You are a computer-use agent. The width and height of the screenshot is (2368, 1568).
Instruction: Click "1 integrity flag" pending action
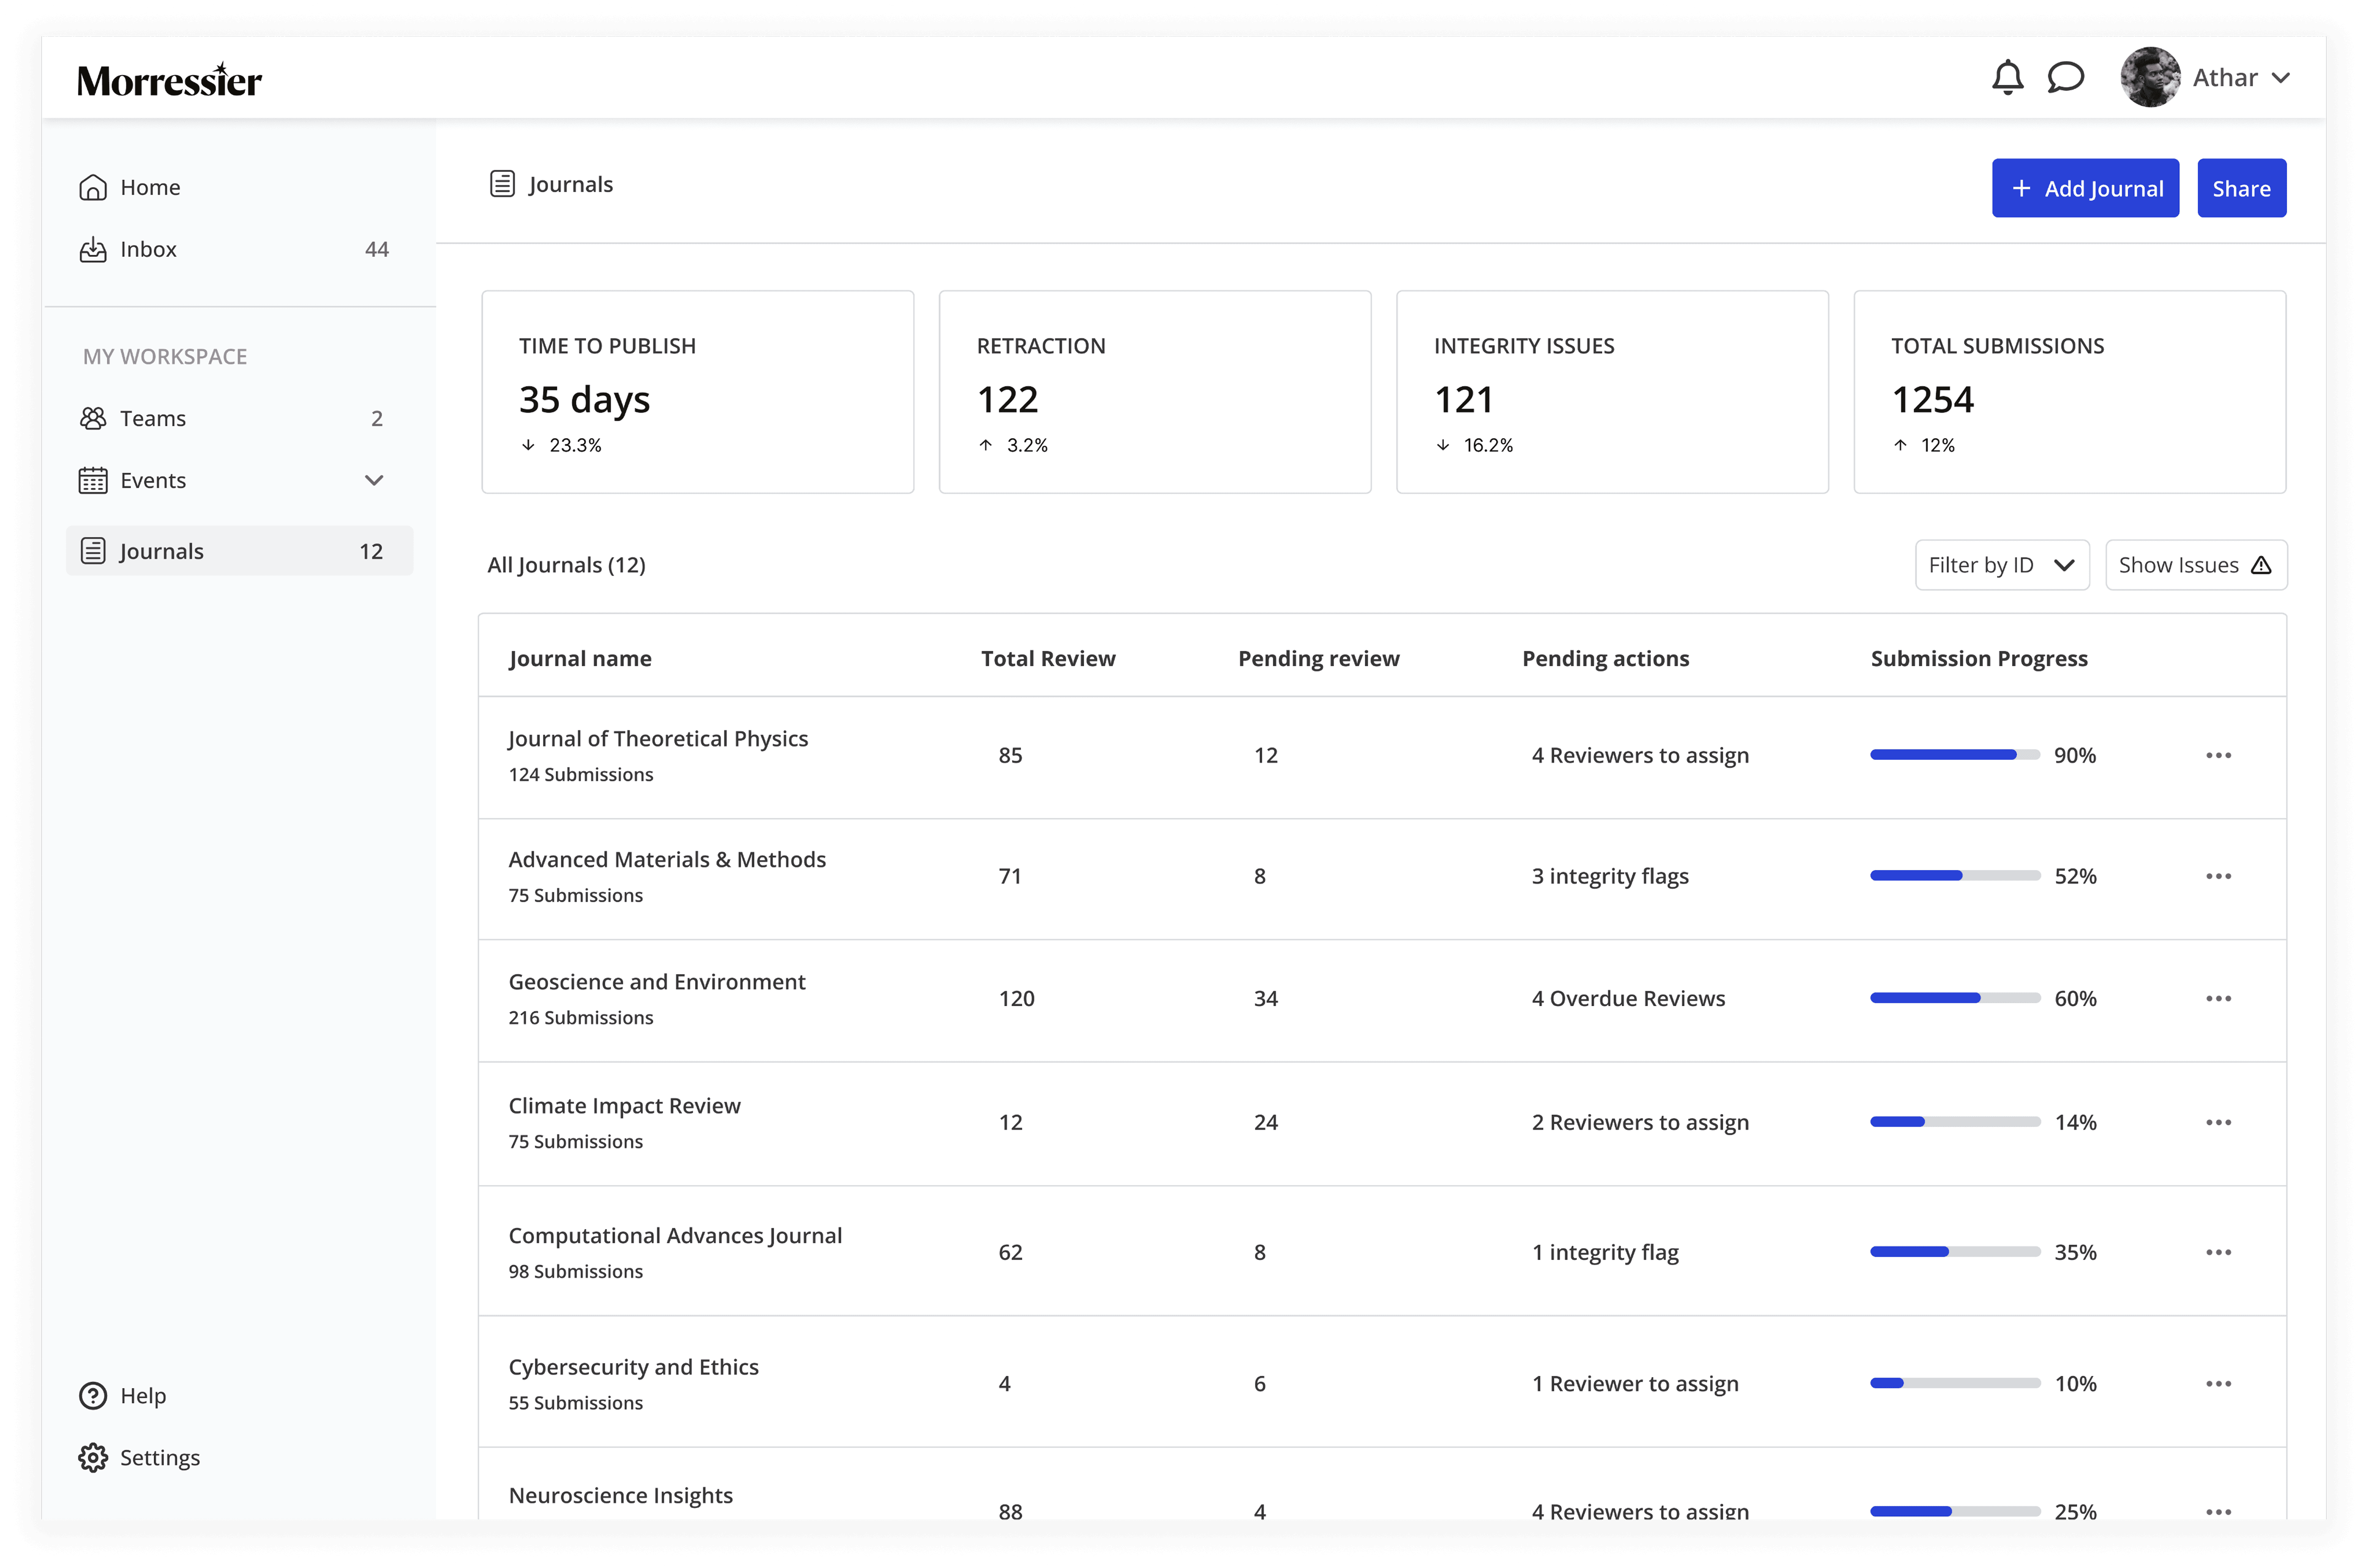coord(1605,1252)
